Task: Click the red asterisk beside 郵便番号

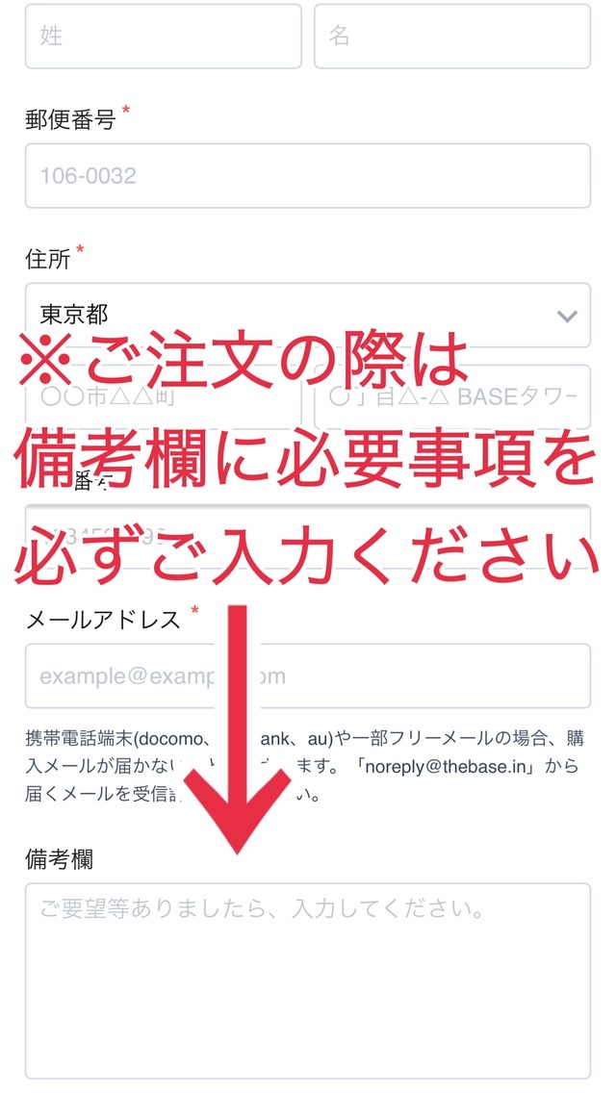Action: tap(126, 111)
